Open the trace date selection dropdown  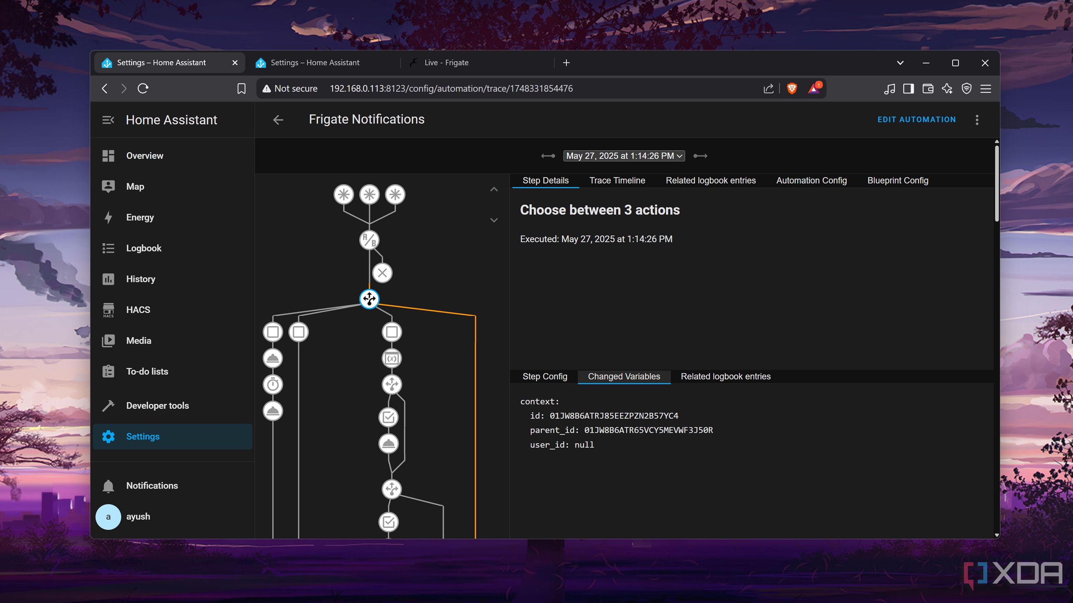coord(624,156)
